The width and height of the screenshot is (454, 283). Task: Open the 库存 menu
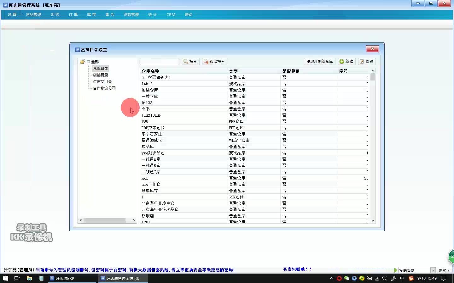[x=91, y=15]
